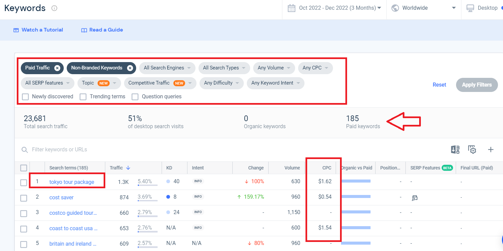Enable the Newly discovered checkbox
Screen dimensions: 503x251
(25, 97)
